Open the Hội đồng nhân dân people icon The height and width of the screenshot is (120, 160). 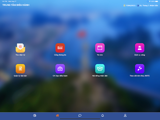(x=100, y=69)
